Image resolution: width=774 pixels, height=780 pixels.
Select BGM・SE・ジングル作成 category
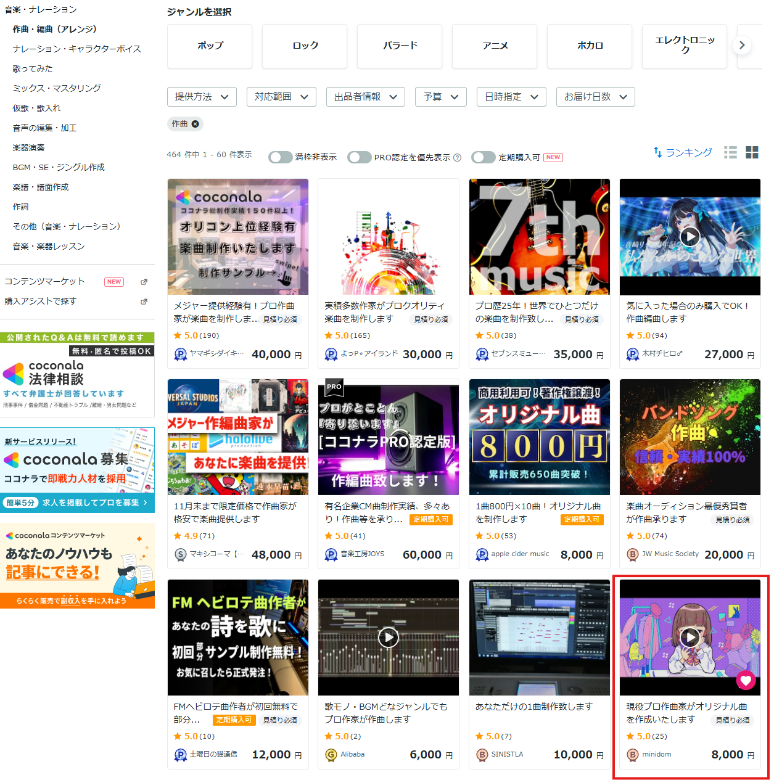[59, 167]
